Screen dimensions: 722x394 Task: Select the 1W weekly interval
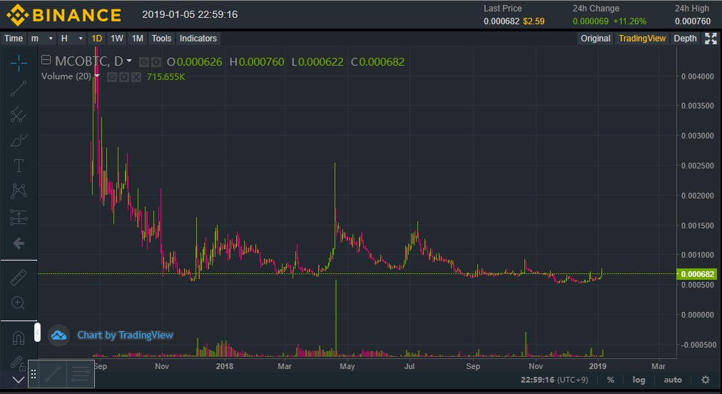[x=117, y=39]
